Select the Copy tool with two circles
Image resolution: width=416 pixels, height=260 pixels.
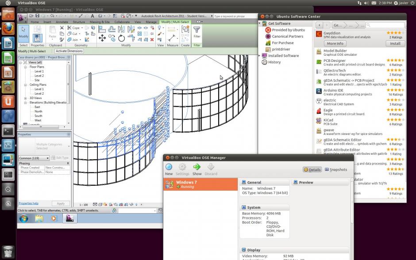(112, 38)
